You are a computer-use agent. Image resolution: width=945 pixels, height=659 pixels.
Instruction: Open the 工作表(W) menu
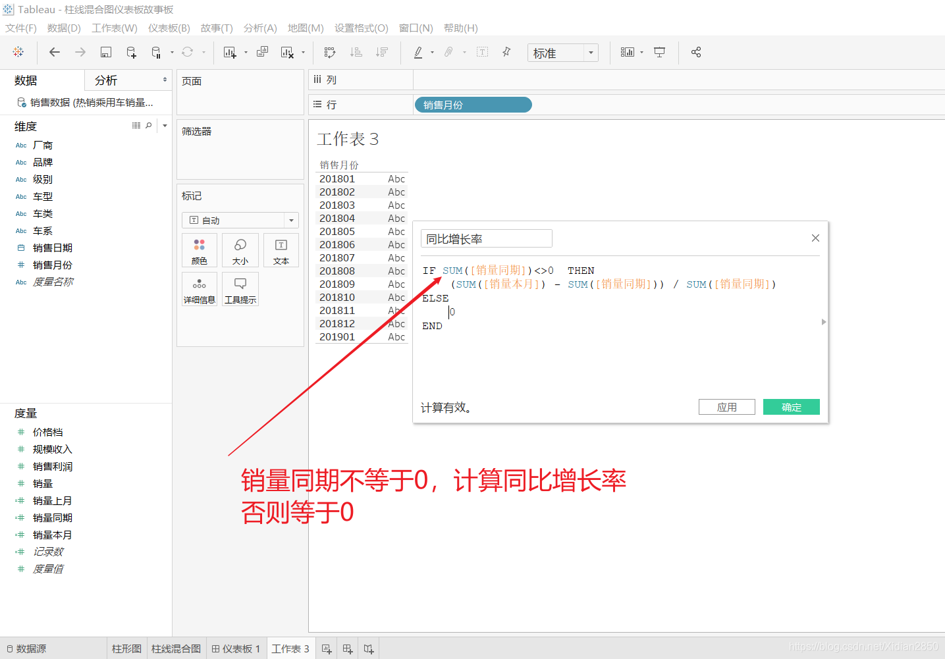pos(115,28)
